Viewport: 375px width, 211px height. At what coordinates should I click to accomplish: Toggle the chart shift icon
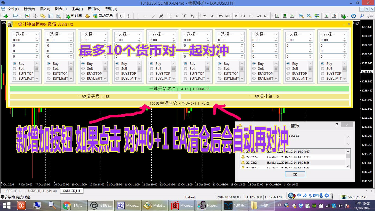point(334,16)
